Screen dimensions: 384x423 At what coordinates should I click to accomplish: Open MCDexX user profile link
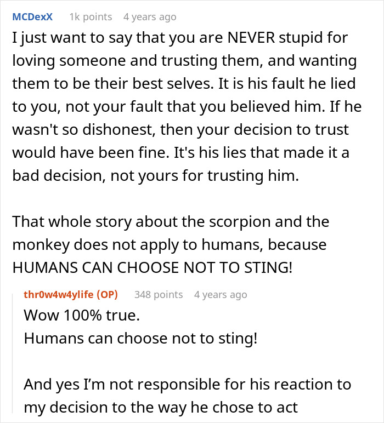point(32,16)
